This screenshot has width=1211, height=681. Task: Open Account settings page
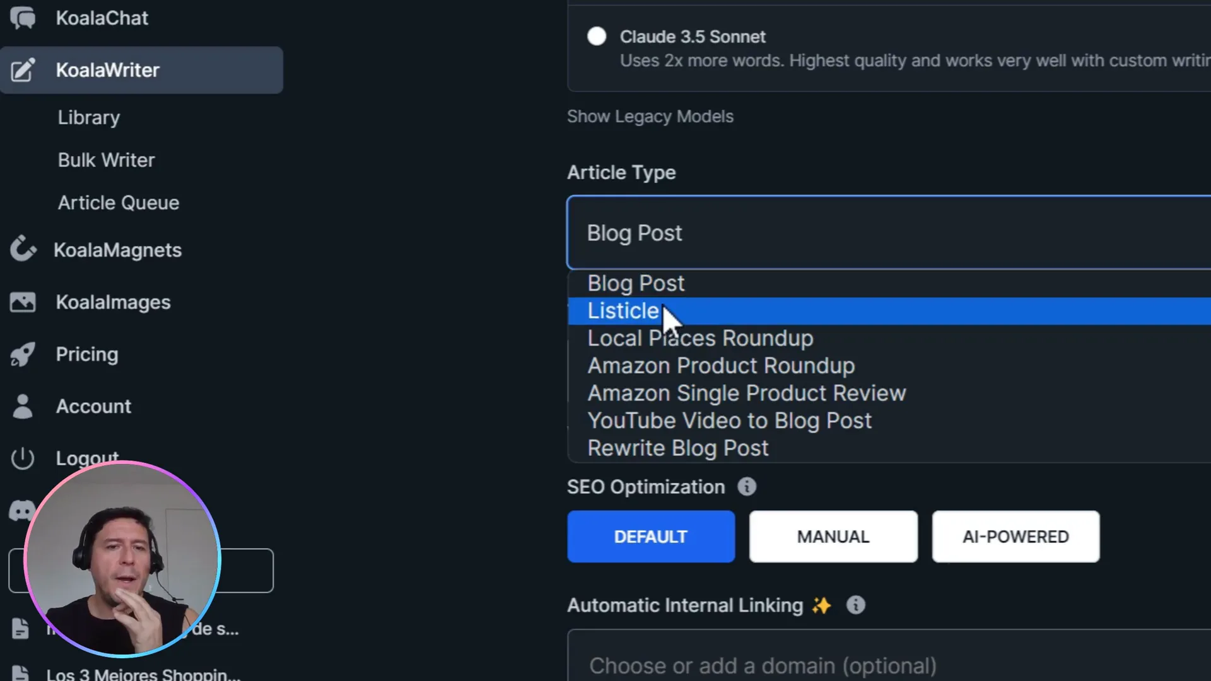click(x=94, y=407)
